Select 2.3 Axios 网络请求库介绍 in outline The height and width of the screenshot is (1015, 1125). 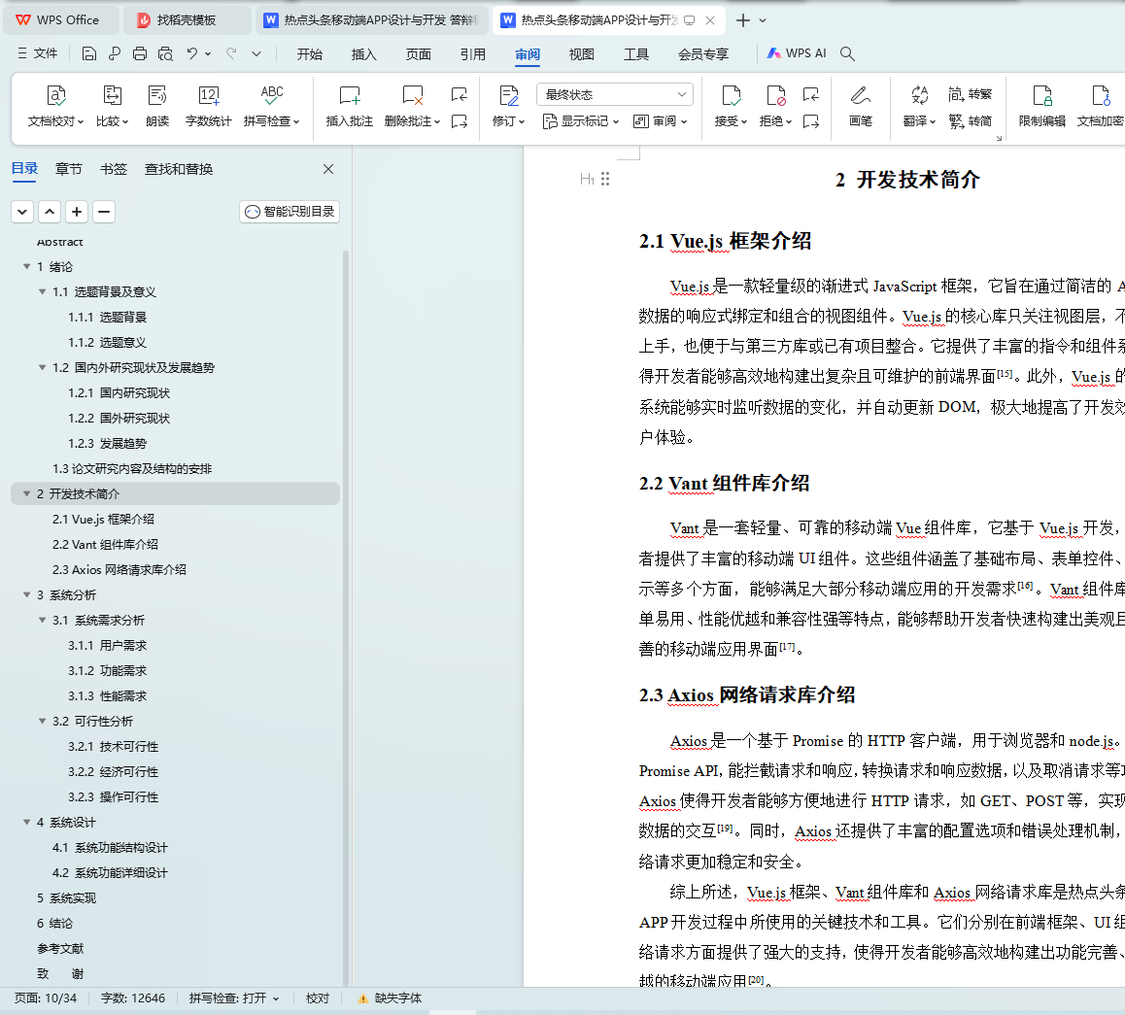coord(119,569)
